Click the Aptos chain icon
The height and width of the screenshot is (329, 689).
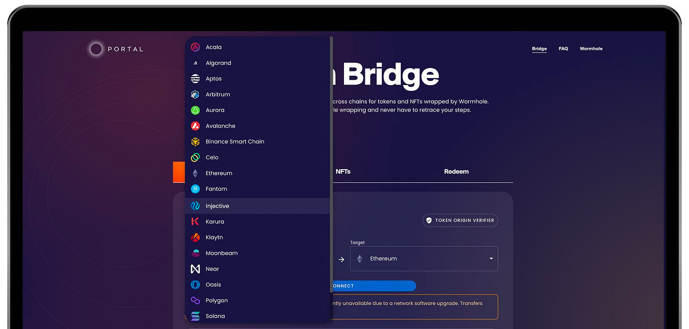[x=195, y=78]
